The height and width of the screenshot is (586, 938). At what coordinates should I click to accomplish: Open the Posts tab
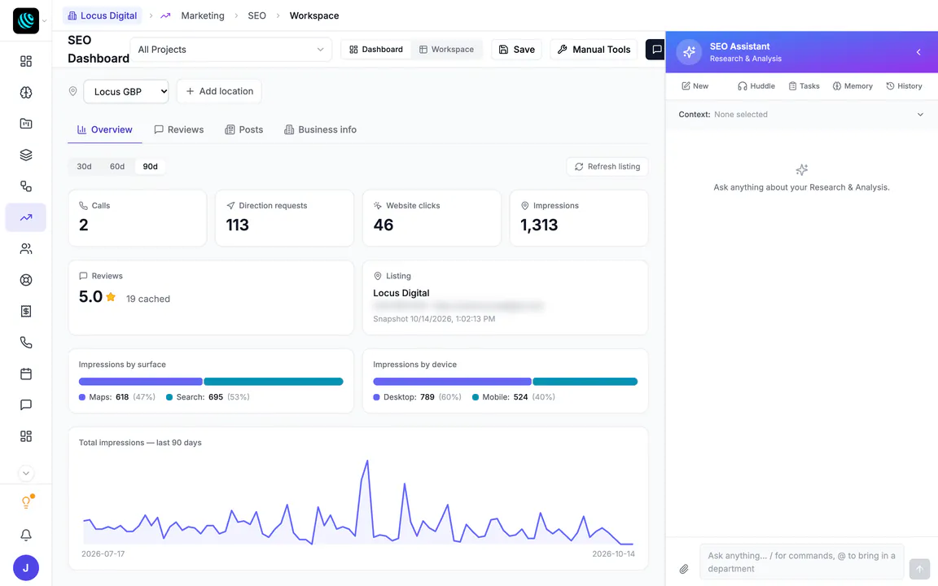pos(243,129)
